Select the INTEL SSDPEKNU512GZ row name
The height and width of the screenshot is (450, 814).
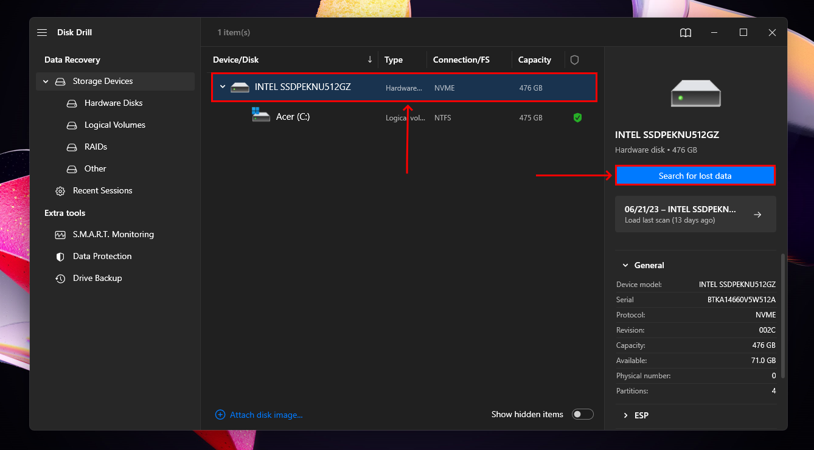point(302,87)
